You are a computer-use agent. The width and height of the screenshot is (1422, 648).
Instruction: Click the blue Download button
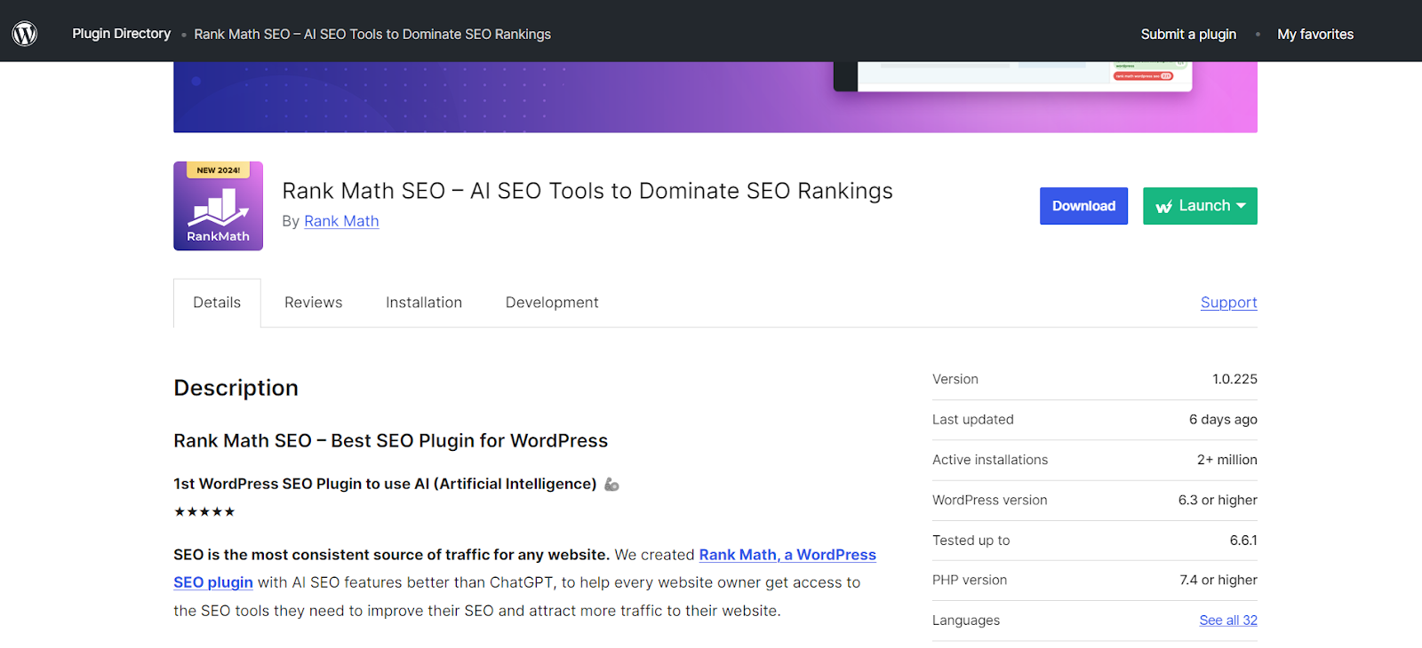(x=1083, y=206)
